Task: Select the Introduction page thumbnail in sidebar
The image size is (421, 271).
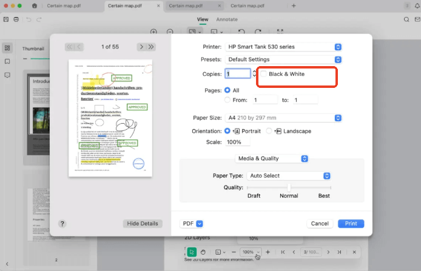Action: coord(38,115)
